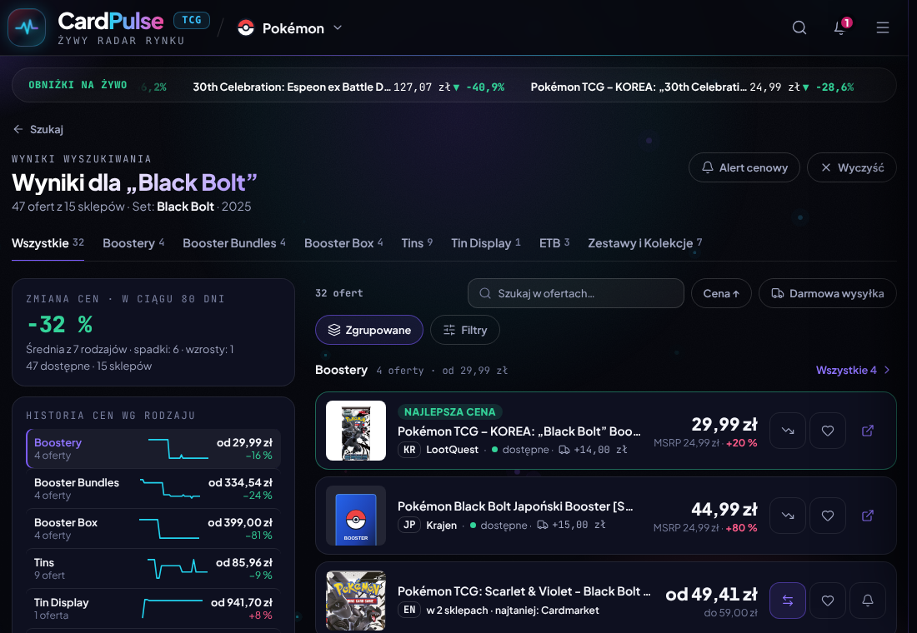Viewport: 917px width, 633px height.
Task: Open Pokémon Black Bolt Japoński Booster title
Action: point(515,506)
